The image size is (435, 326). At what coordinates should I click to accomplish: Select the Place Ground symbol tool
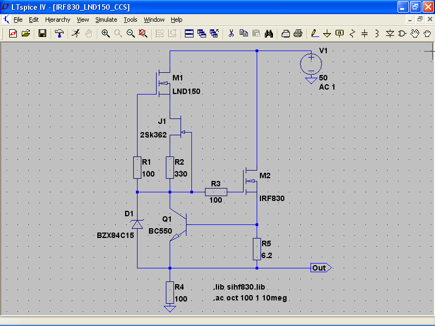[327, 34]
